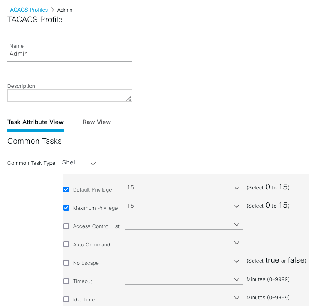This screenshot has height=306, width=309.
Task: Enable the Auto Command checkbox
Action: click(x=66, y=244)
